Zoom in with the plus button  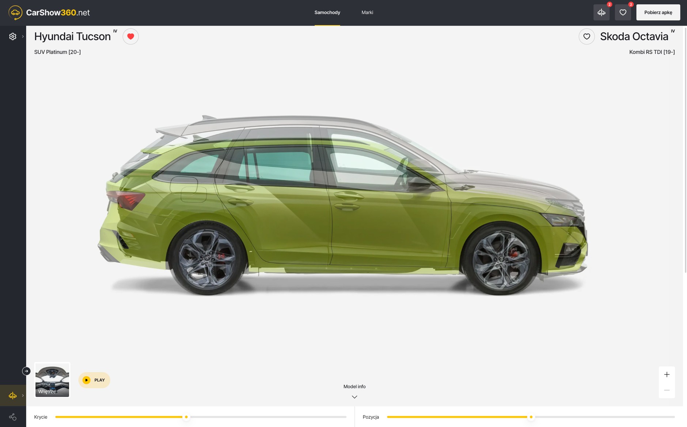click(667, 374)
